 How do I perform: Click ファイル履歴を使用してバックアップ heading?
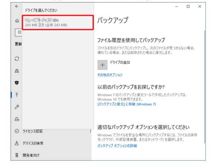(x=131, y=40)
